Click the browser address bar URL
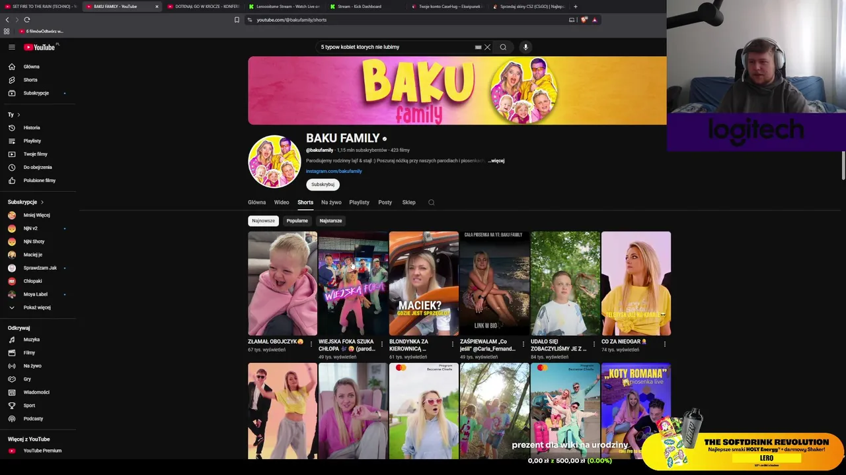Screen dimensions: 846x475 [x=291, y=20]
